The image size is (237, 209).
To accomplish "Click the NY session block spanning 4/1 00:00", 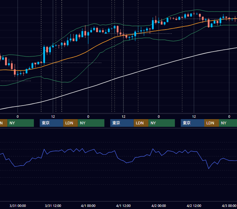I will 91,123.
